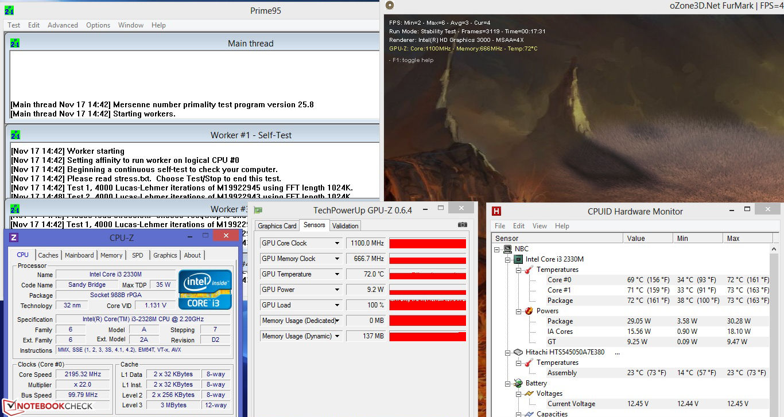Switch to the SPD tab in CPU-Z
This screenshot has height=417, width=784.
pos(138,255)
